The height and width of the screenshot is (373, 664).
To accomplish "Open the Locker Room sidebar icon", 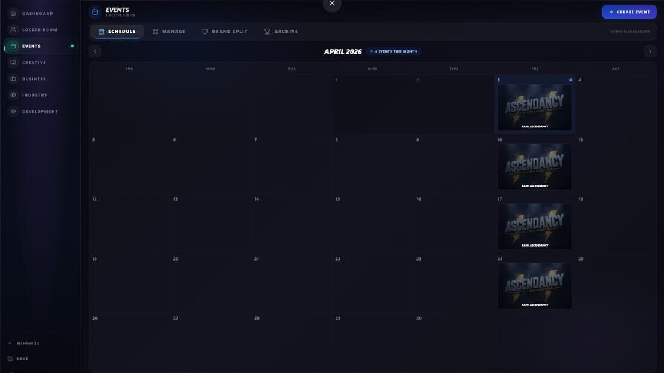I will [13, 30].
